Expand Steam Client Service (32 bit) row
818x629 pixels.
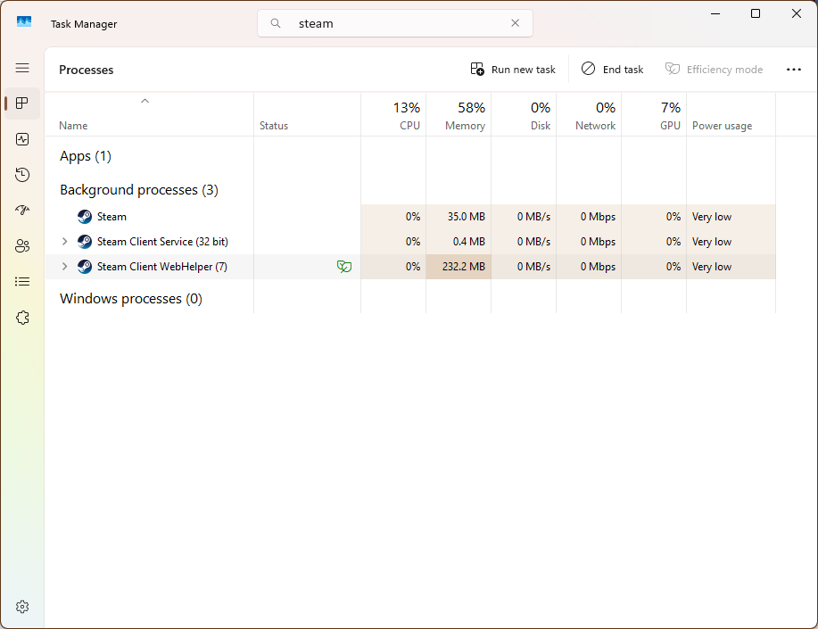[65, 241]
